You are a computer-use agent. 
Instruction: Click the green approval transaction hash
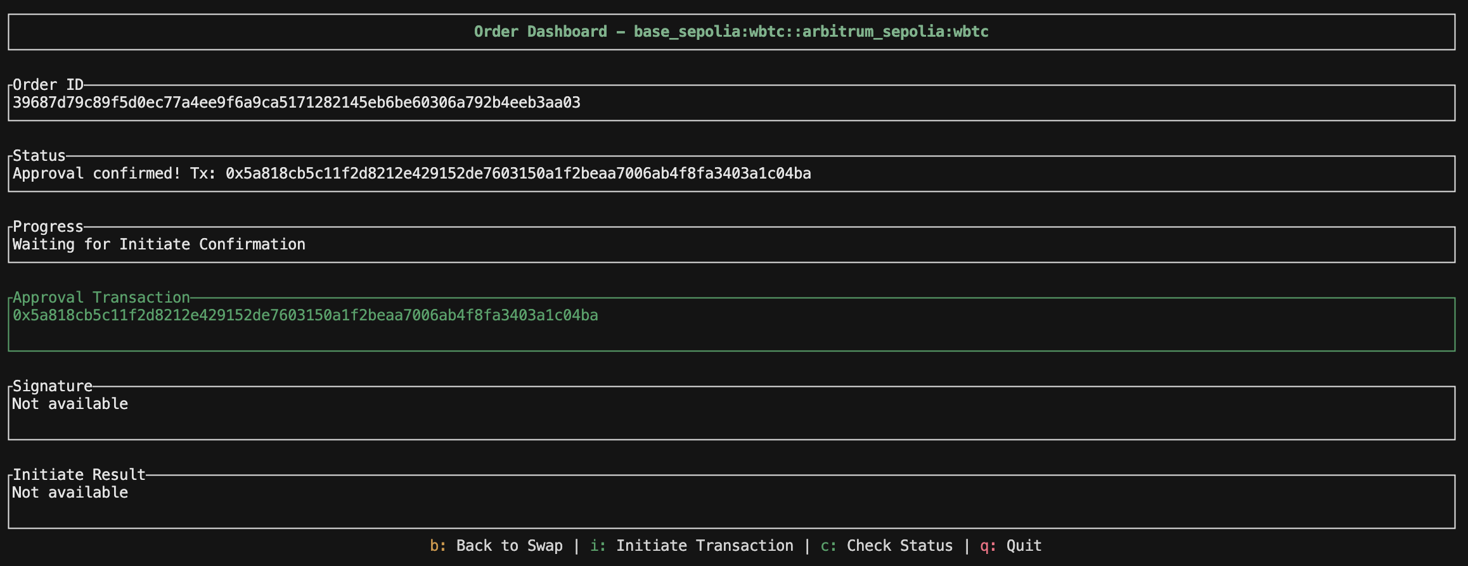click(x=306, y=315)
